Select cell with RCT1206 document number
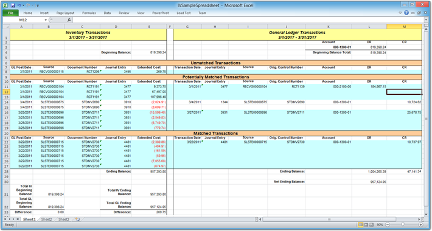This screenshot has height=231, width=432. (82, 72)
